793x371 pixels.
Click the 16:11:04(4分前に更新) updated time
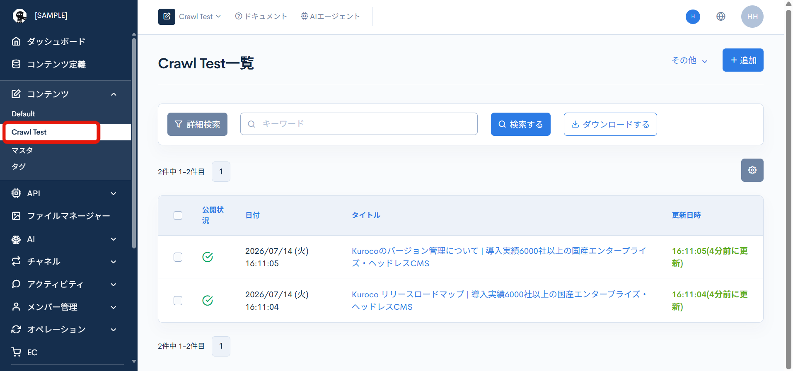(710, 301)
